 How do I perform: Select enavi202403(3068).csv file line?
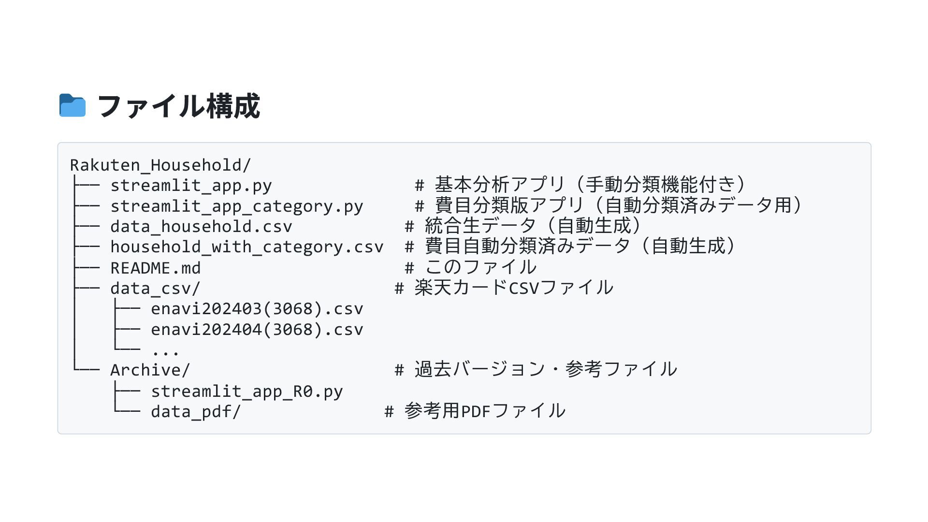coord(257,309)
